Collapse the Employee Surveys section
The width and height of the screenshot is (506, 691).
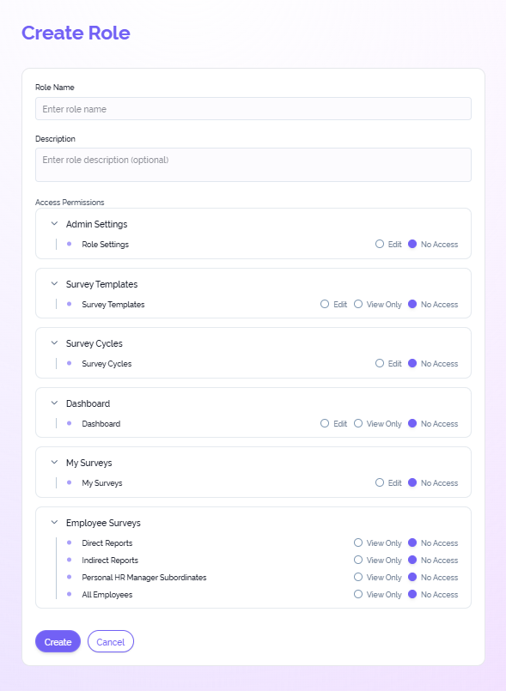[53, 523]
